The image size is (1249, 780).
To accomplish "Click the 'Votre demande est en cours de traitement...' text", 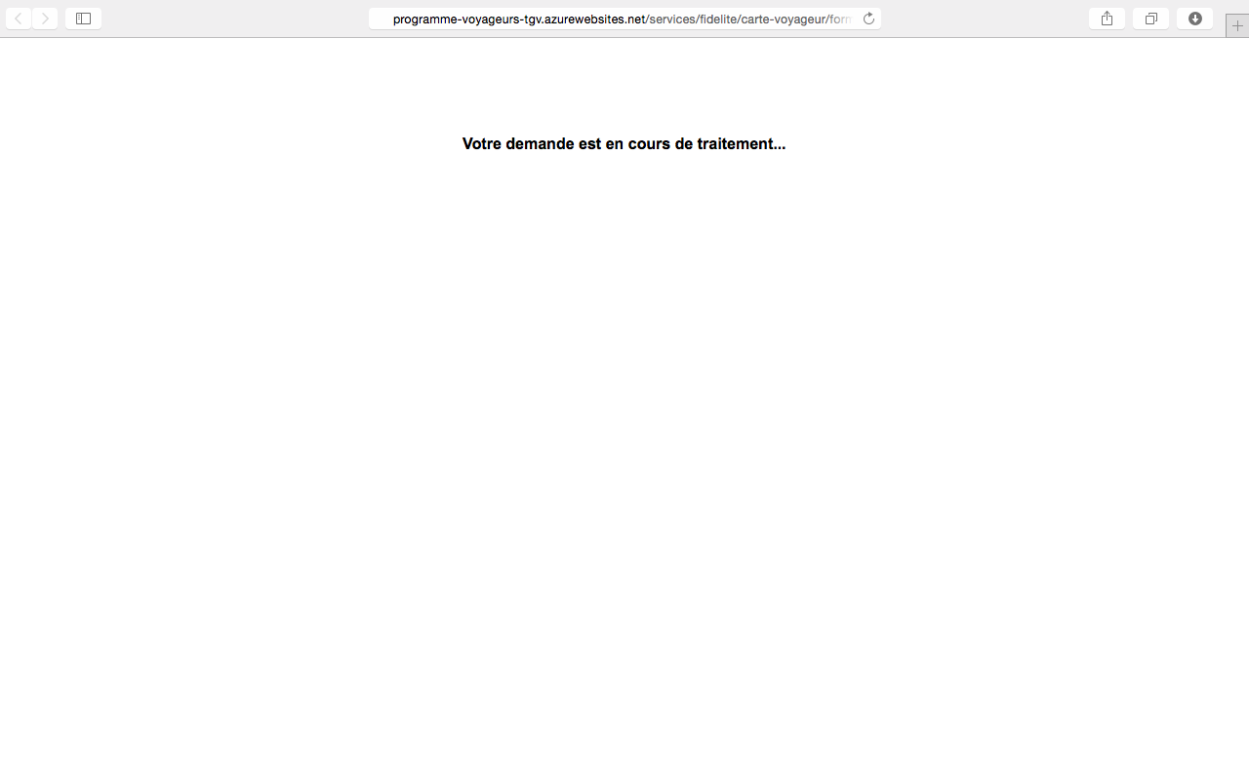I will coord(624,143).
